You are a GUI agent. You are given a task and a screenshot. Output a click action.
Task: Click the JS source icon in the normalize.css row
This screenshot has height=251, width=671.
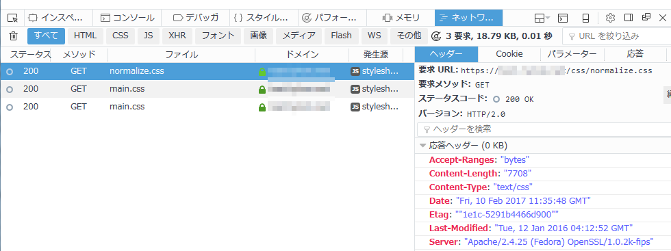coord(355,71)
